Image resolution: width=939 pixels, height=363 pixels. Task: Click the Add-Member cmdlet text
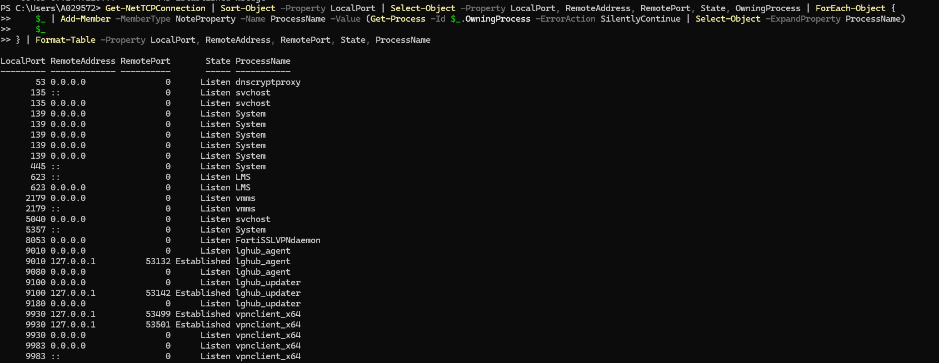click(x=86, y=19)
